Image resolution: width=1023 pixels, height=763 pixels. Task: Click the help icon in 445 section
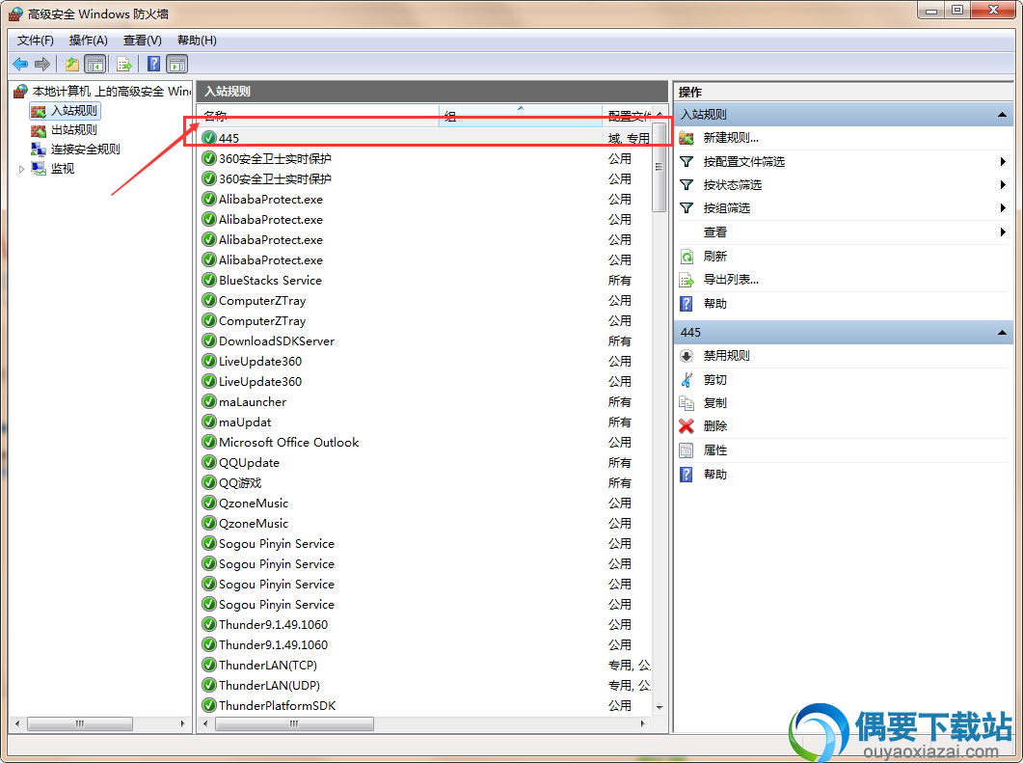point(686,474)
